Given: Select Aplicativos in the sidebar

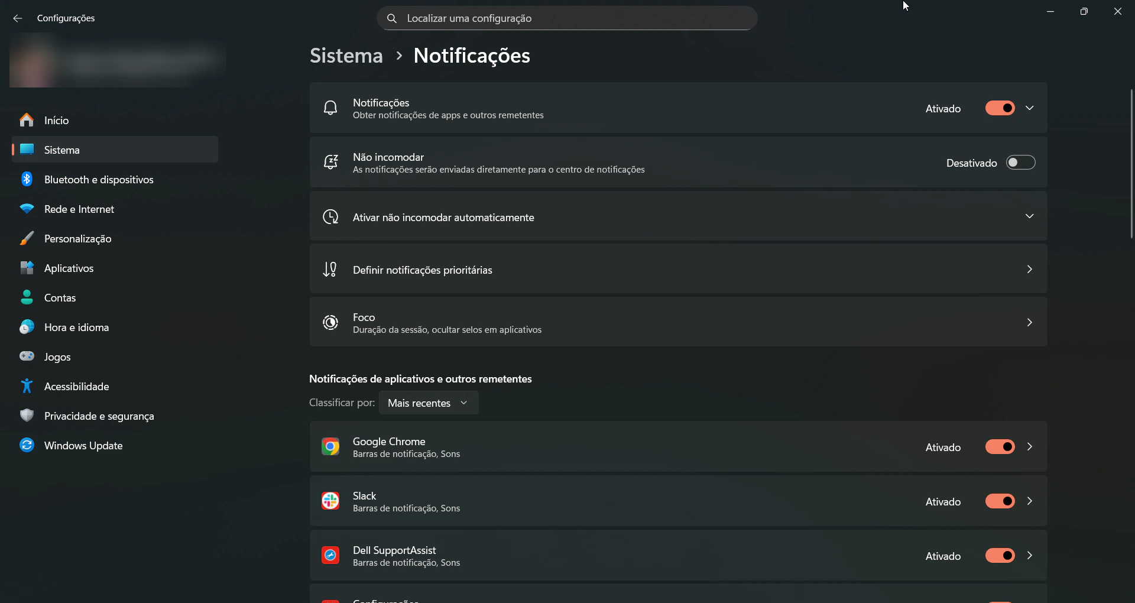Looking at the screenshot, I should pyautogui.click(x=69, y=268).
